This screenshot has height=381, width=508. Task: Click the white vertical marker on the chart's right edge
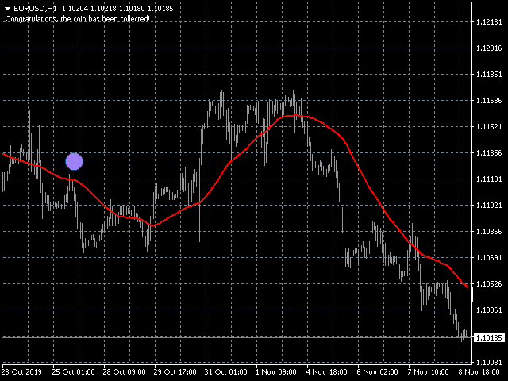click(x=471, y=294)
